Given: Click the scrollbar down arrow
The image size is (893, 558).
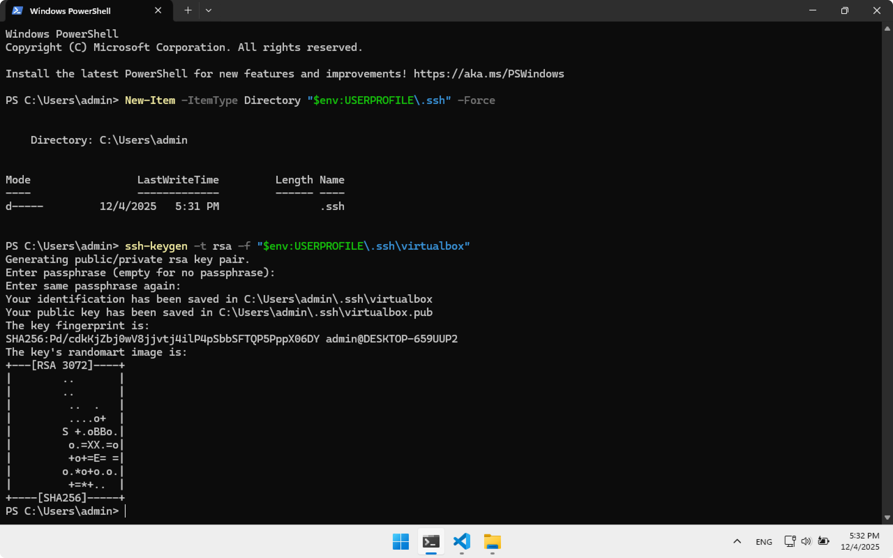Looking at the screenshot, I should [x=887, y=518].
